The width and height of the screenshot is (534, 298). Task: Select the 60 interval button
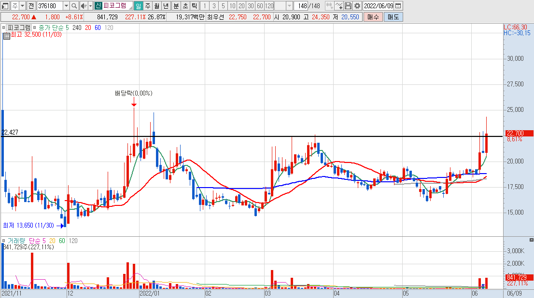[260, 6]
